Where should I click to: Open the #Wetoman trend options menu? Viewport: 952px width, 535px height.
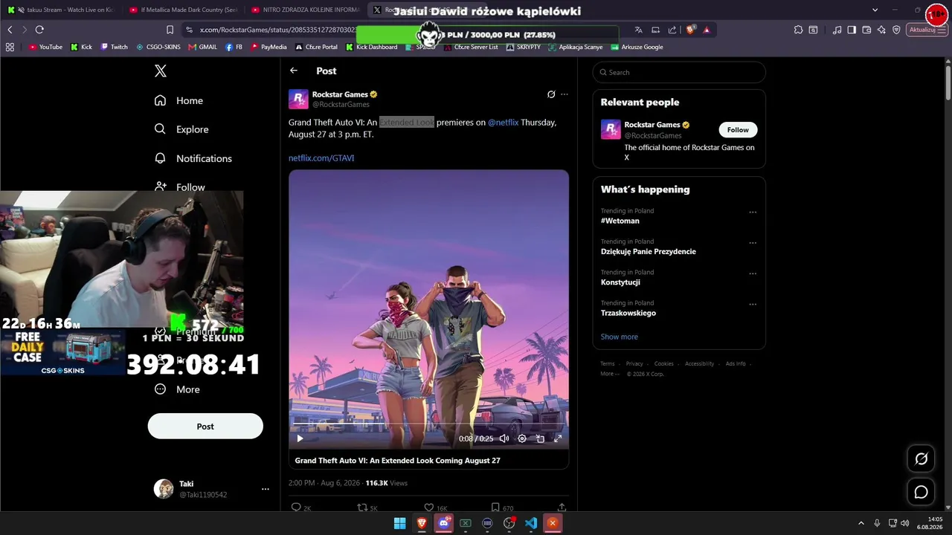(x=753, y=213)
